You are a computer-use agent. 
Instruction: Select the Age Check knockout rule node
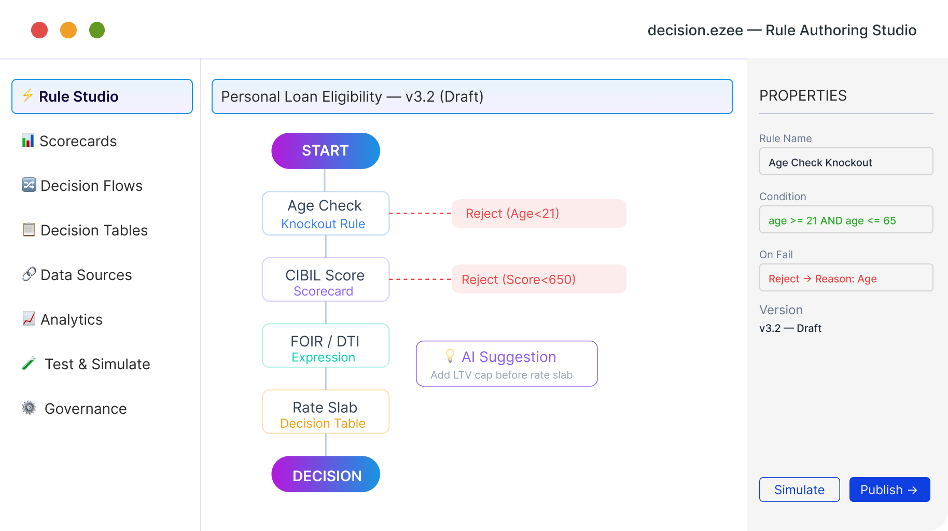326,214
